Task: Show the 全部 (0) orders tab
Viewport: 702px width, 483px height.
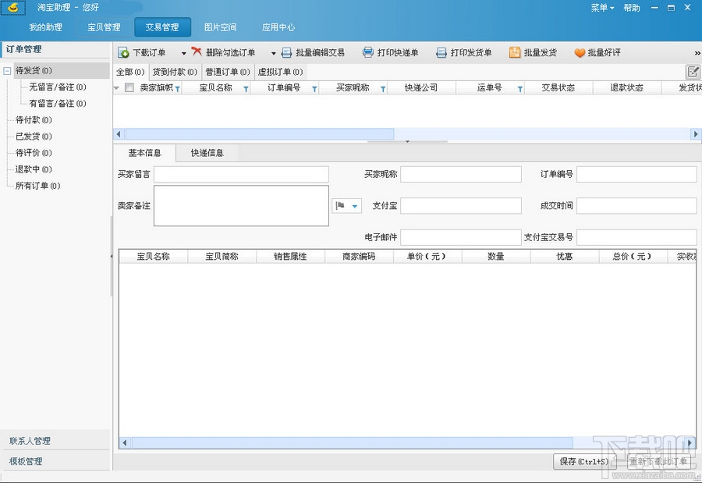Action: click(131, 72)
